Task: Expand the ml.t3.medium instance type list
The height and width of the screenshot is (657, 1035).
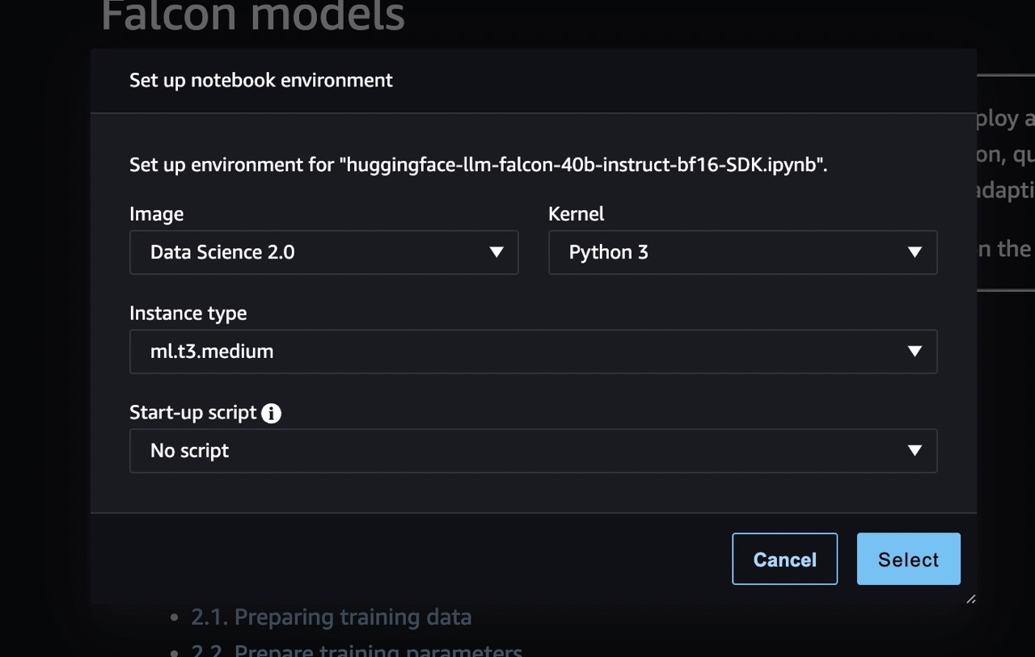Action: [533, 352]
